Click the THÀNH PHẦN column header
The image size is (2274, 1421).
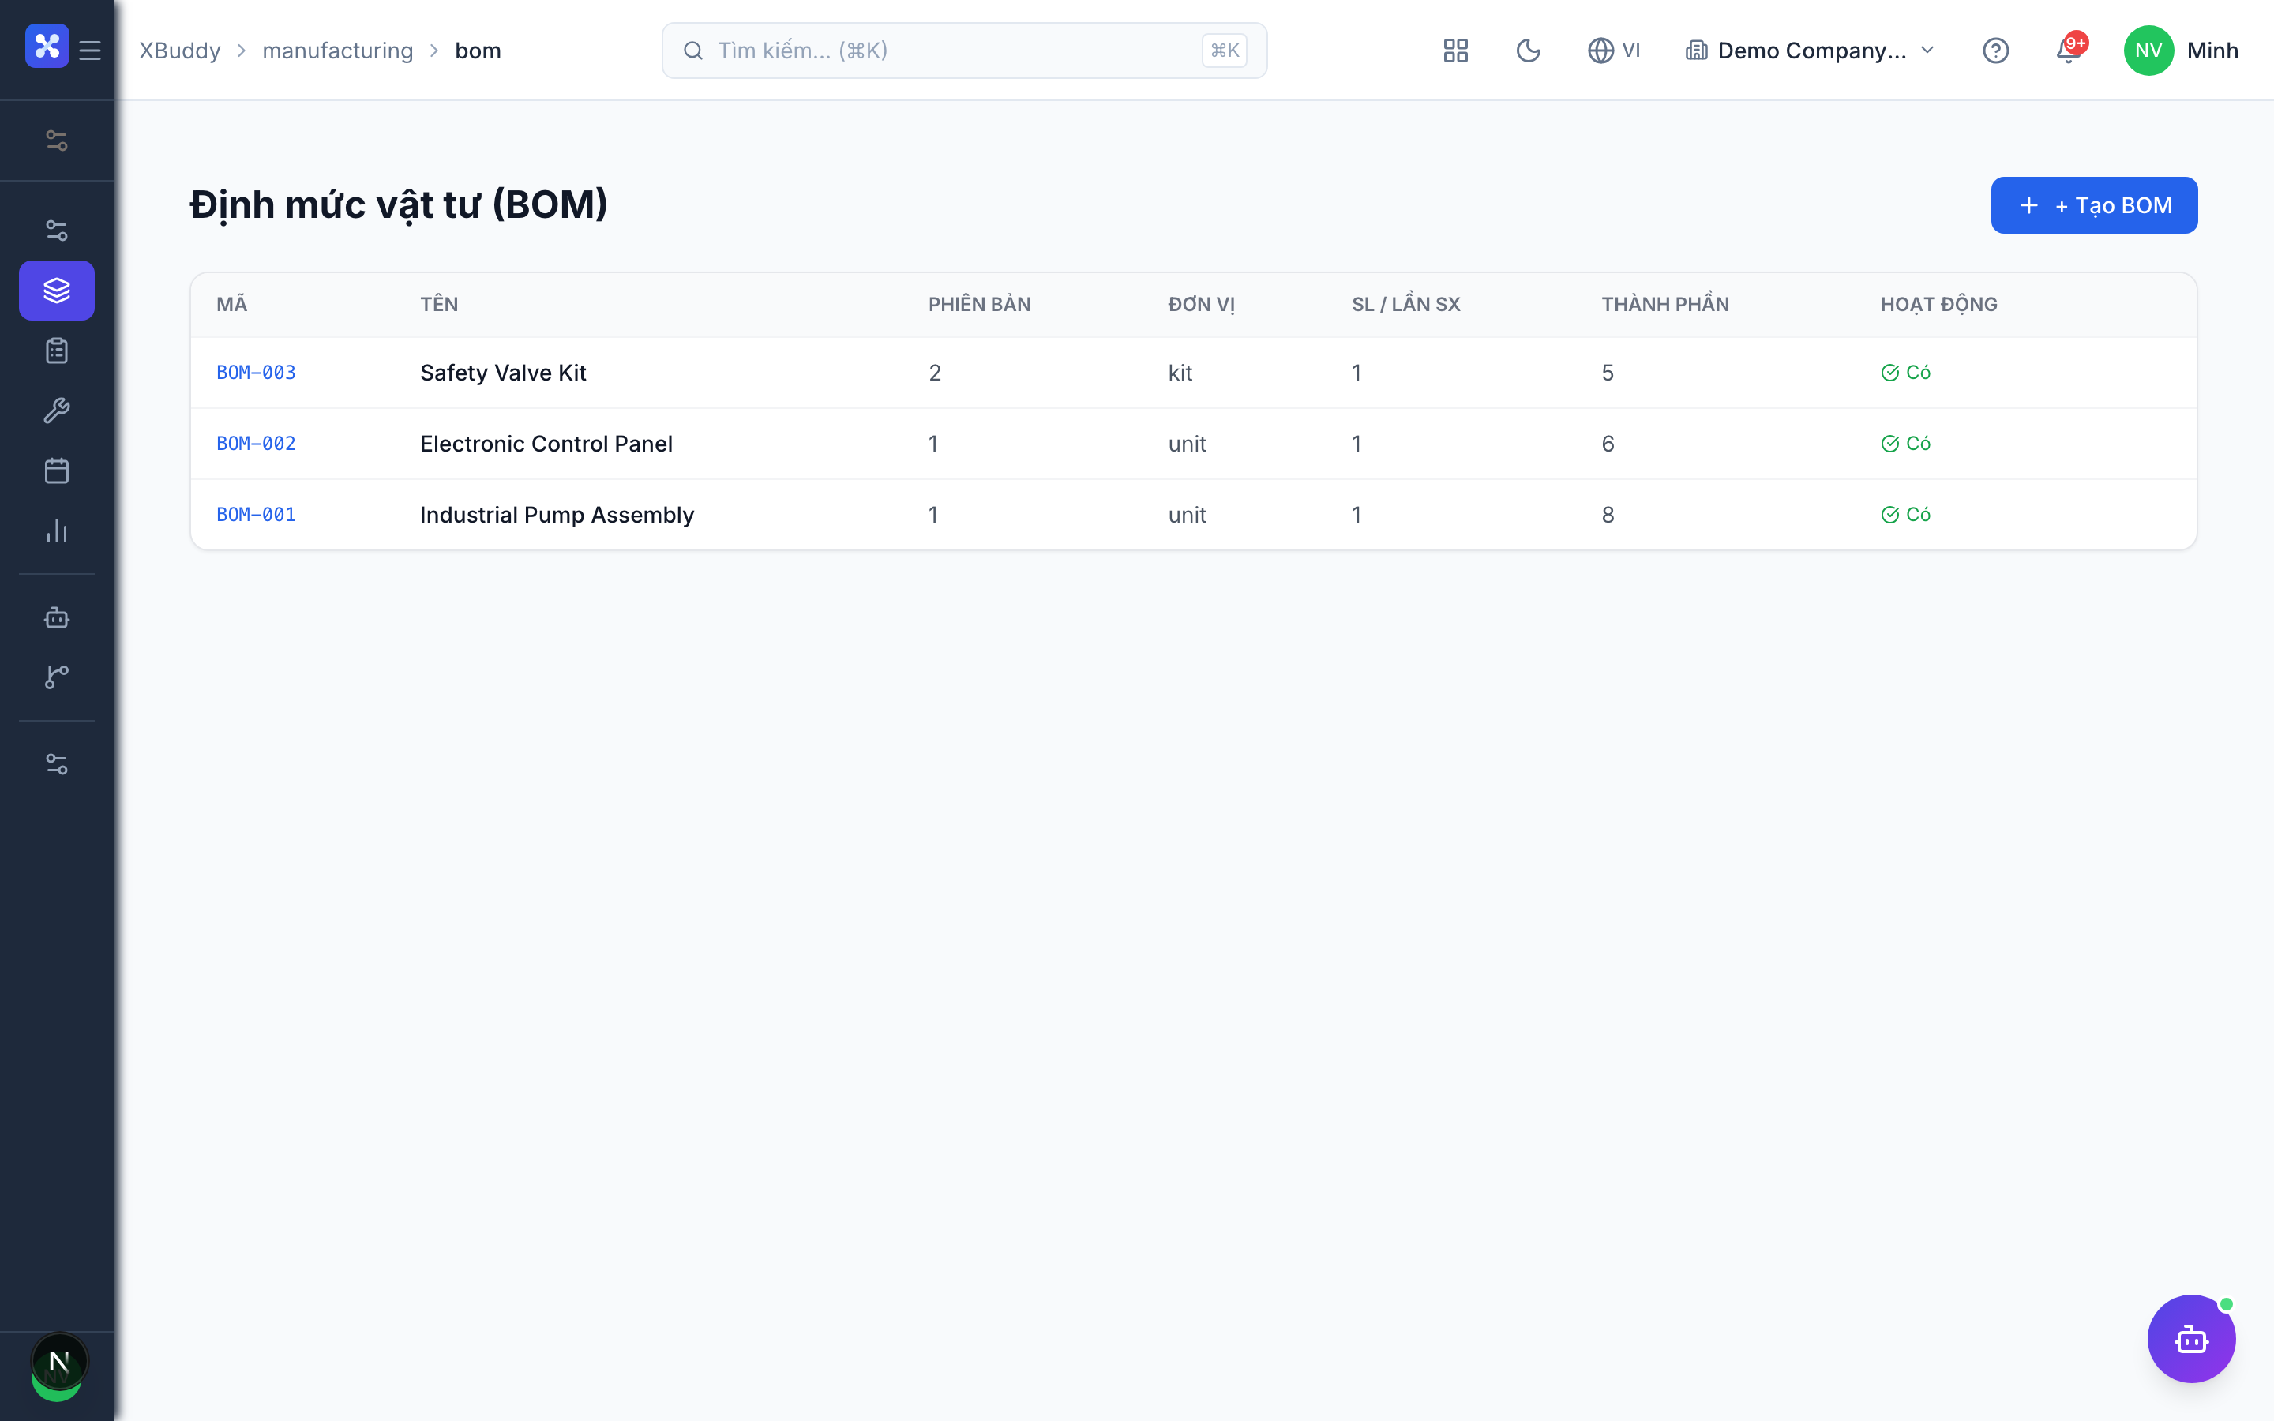tap(1665, 304)
